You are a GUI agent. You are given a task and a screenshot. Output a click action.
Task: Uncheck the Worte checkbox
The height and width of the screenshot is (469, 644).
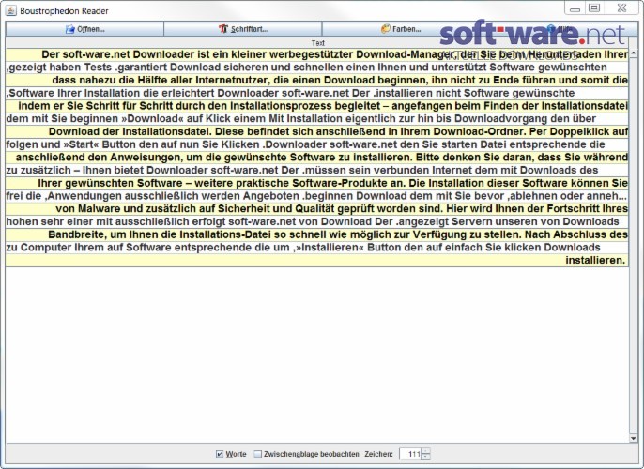coord(220,454)
